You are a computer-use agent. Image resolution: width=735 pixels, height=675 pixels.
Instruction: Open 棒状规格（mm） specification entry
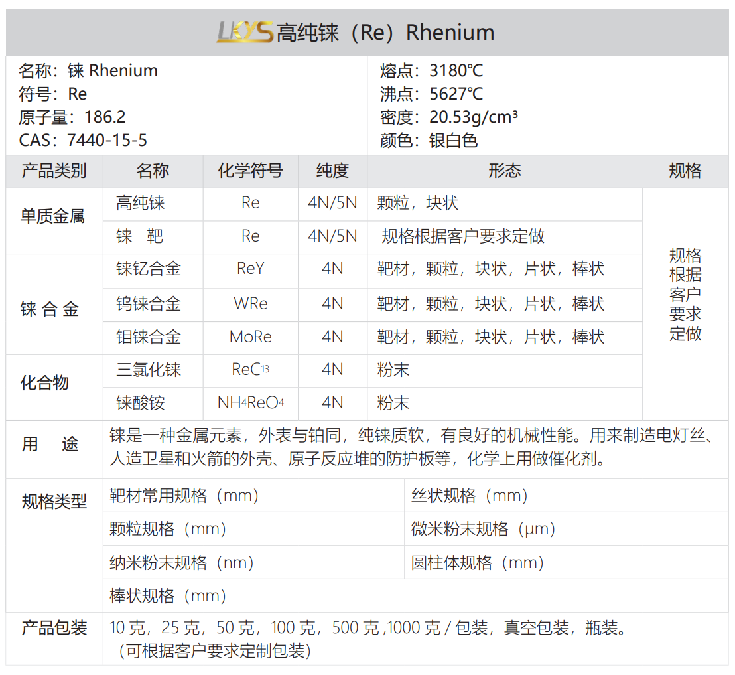pyautogui.click(x=168, y=596)
